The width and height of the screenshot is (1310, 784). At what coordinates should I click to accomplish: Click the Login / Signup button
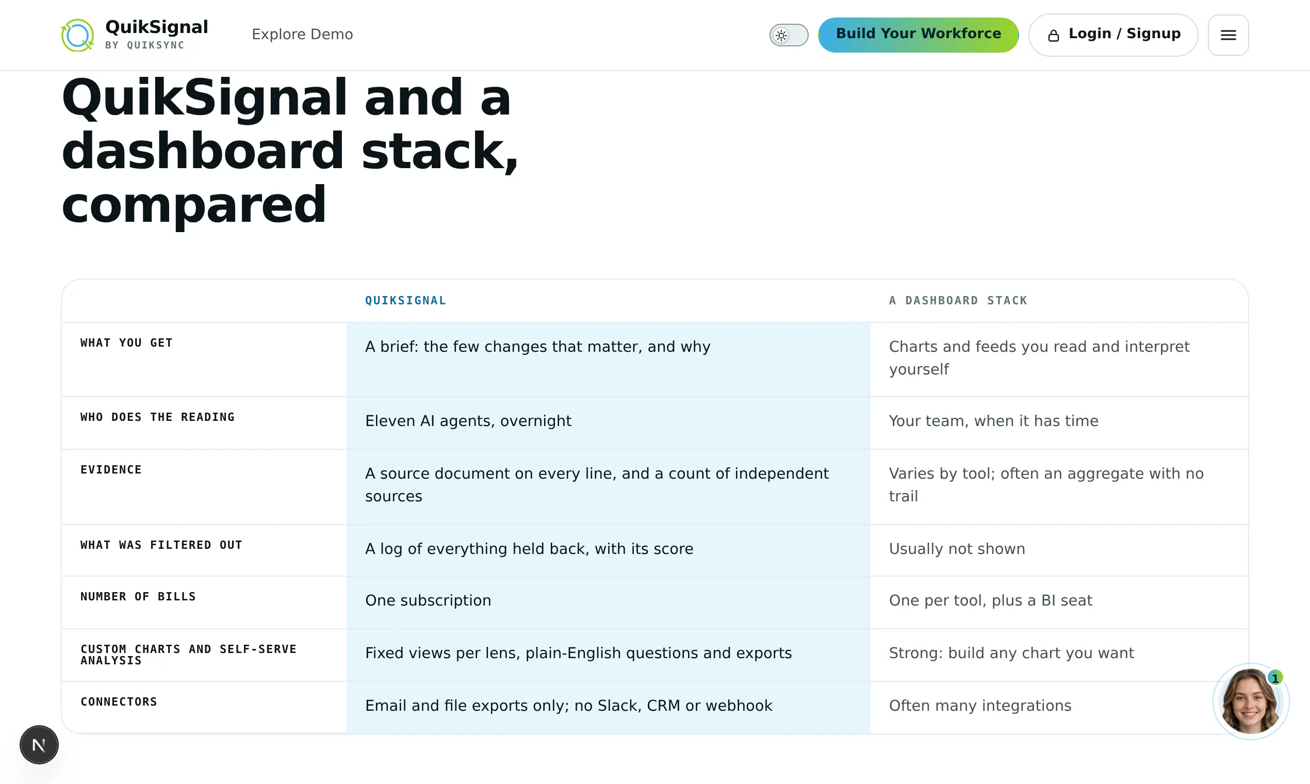tap(1113, 35)
